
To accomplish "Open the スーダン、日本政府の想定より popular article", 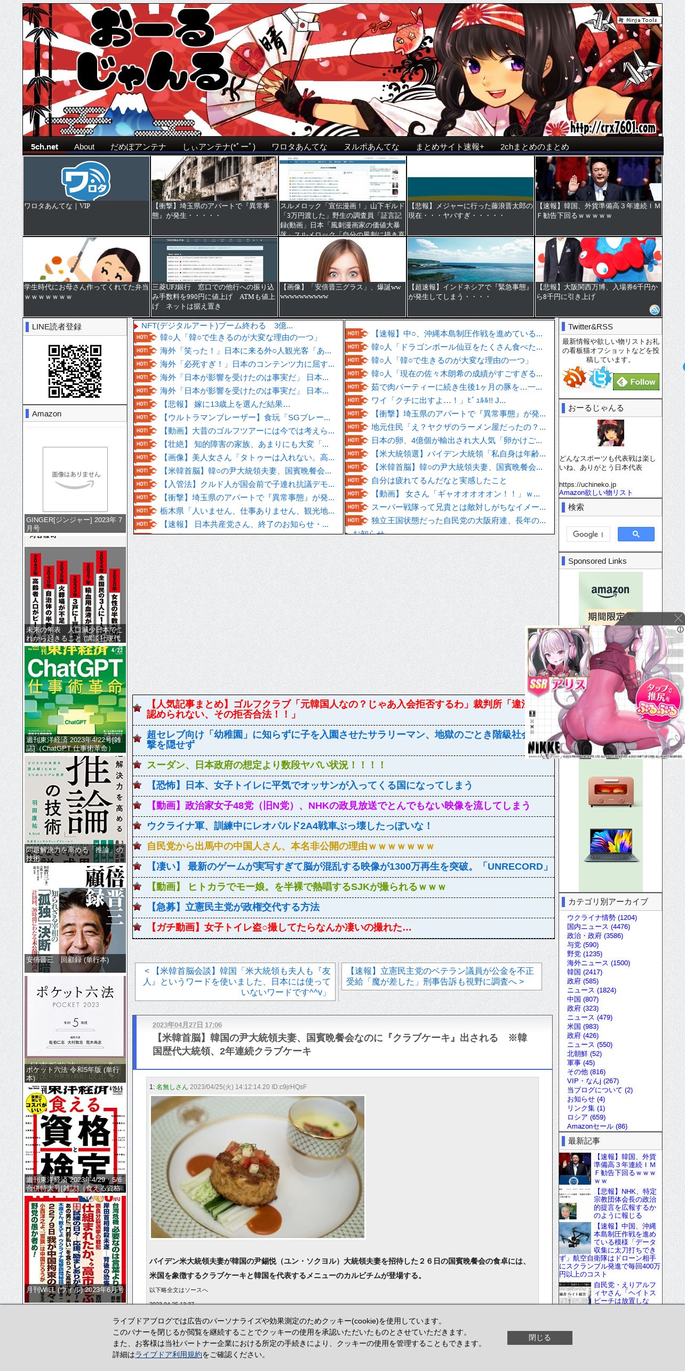I will pos(266,765).
